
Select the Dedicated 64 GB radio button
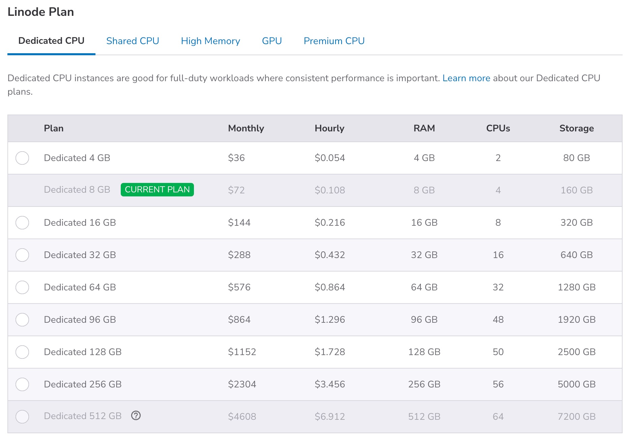click(x=22, y=287)
